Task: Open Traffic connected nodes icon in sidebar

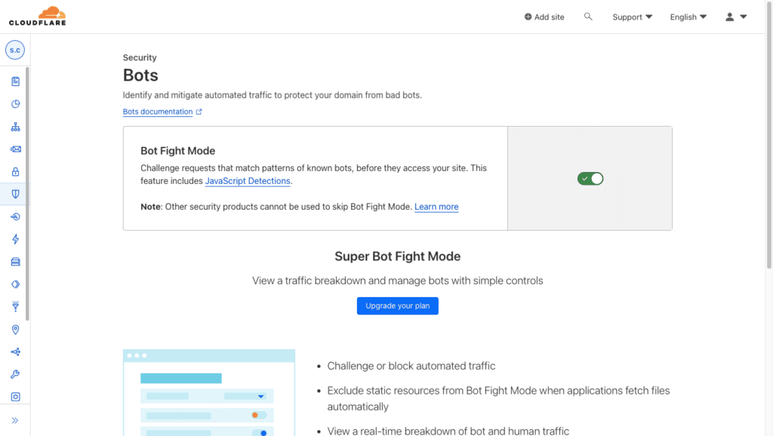Action: tap(15, 352)
